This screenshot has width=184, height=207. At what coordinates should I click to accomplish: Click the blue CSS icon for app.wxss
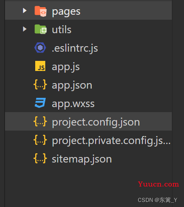40,103
